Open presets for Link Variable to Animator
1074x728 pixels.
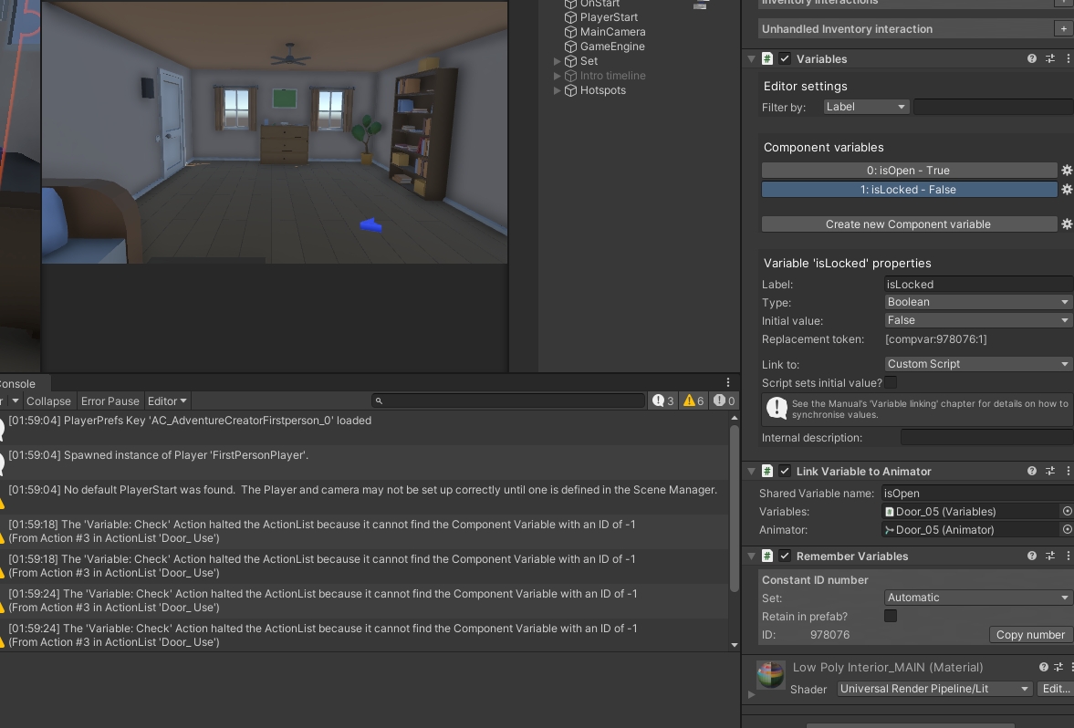pos(1050,471)
